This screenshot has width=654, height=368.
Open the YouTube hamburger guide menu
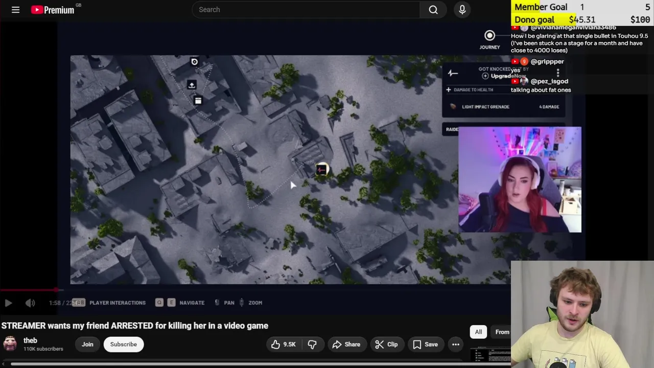click(x=15, y=10)
